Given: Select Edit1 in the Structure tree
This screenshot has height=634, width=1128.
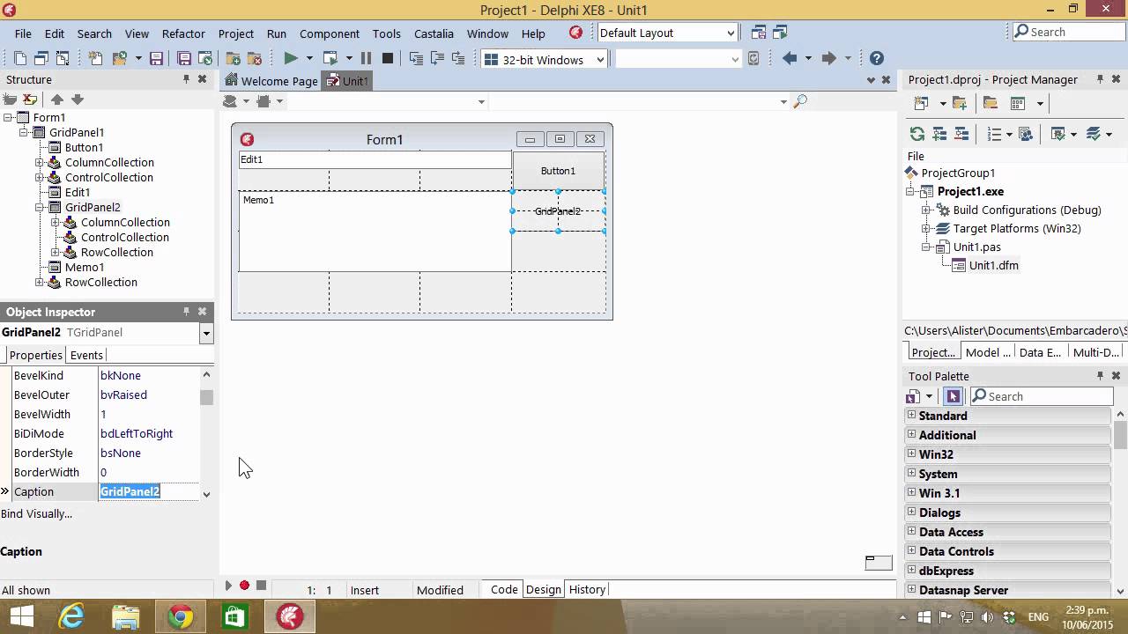Looking at the screenshot, I should tap(78, 193).
